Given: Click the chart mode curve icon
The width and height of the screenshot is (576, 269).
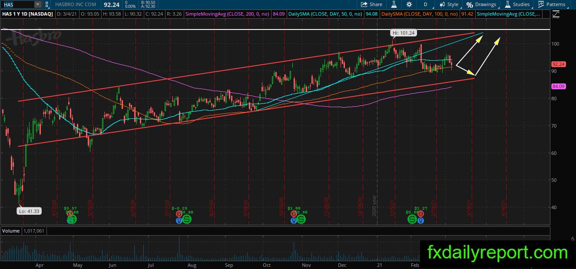Looking at the screenshot, I should 556,14.
